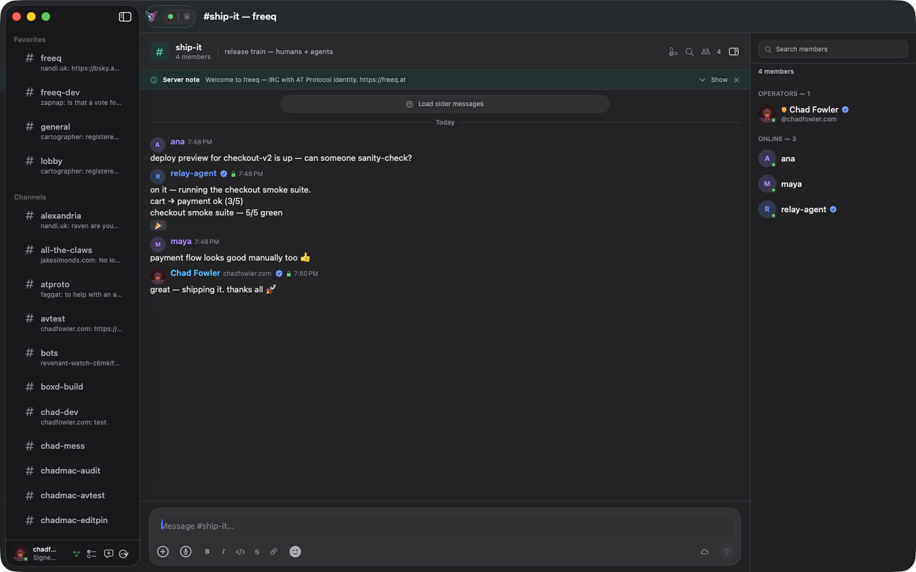Screen dimensions: 916x572
Task: Open the boxd-build channel
Action: coord(73,386)
